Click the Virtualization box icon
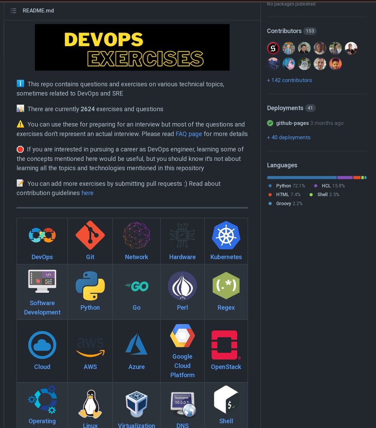 click(136, 404)
